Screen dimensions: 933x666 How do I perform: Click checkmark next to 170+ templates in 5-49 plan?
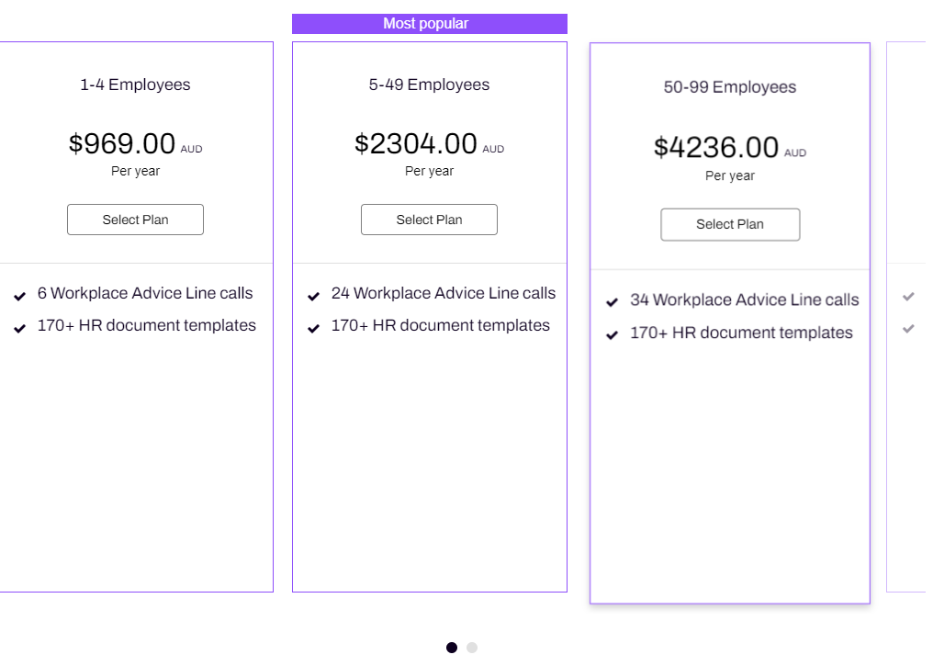313,328
